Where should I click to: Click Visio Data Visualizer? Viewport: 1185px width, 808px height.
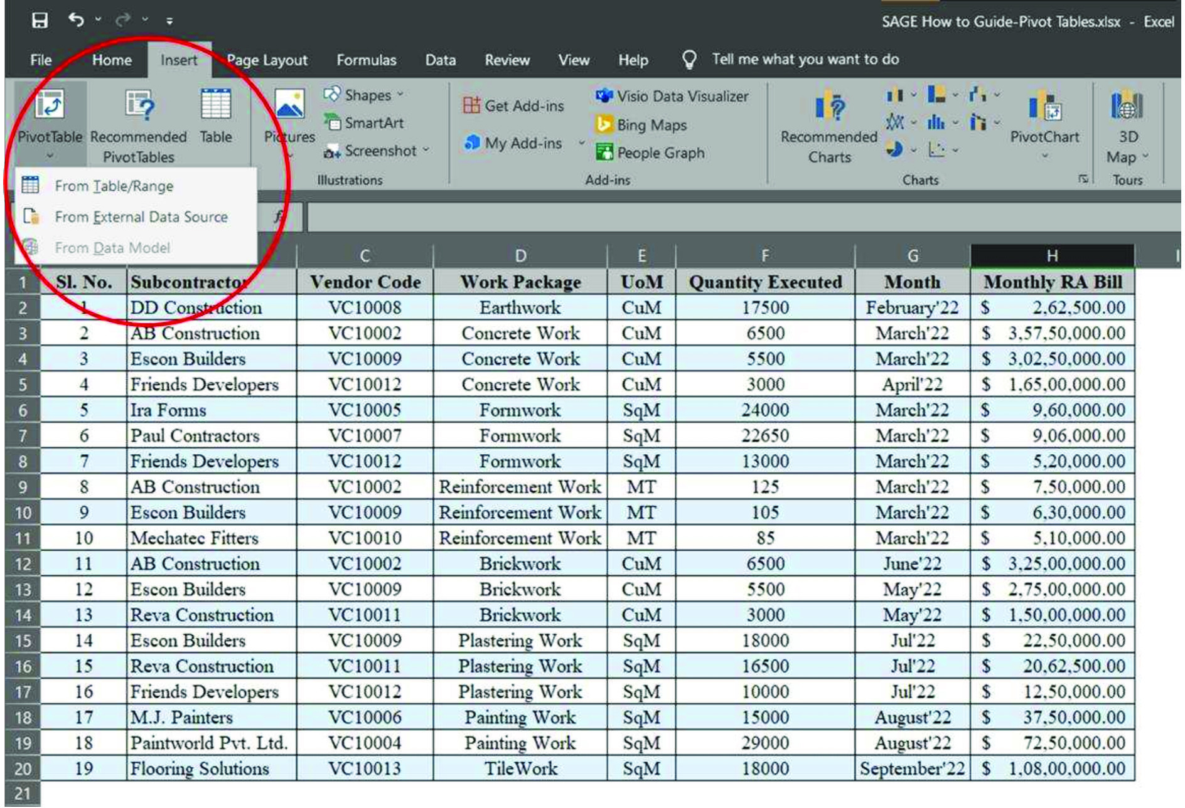coord(672,97)
